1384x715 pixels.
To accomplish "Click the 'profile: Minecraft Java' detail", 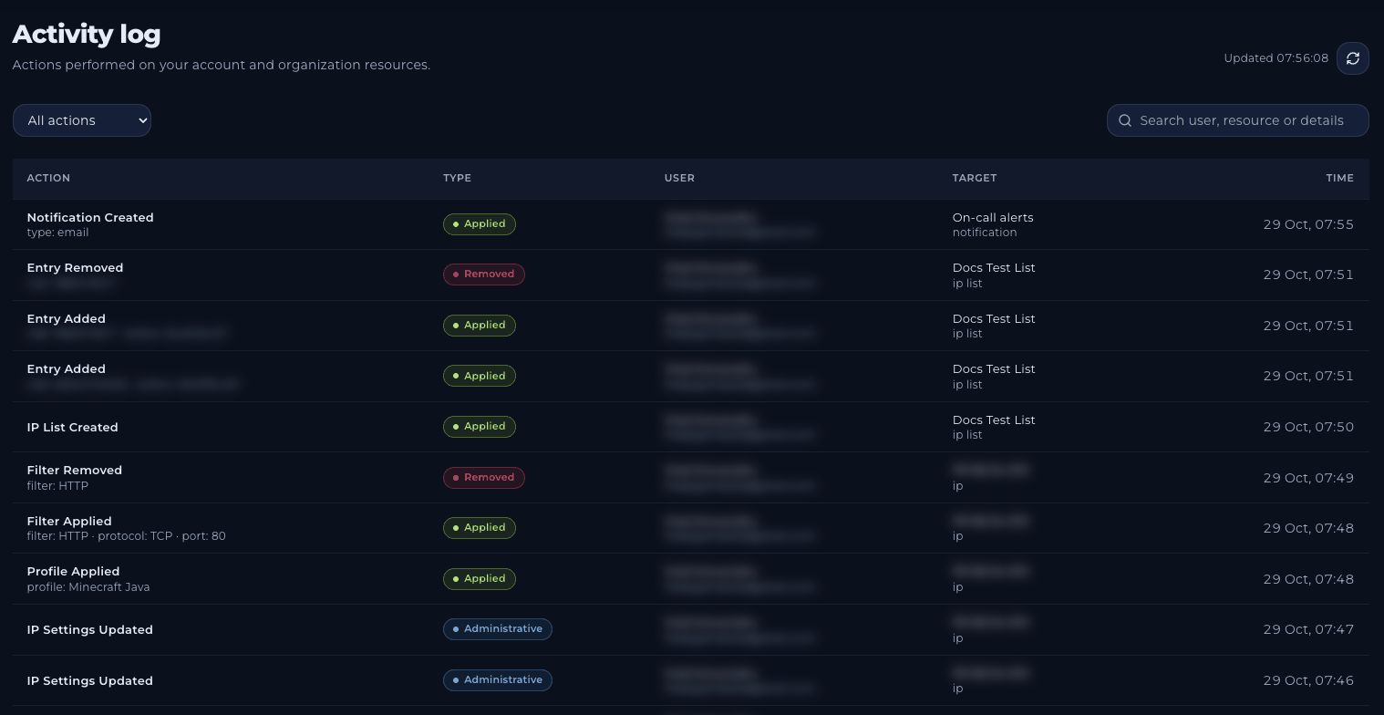I will click(x=88, y=587).
